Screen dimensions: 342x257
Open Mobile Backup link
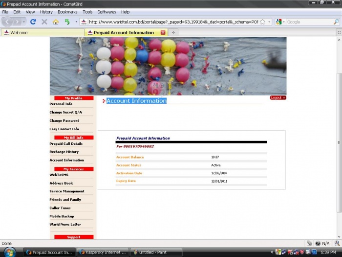click(62, 216)
